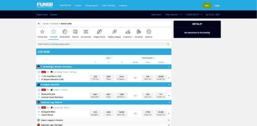Favourite the Energetik-BGU match star
The height and width of the screenshot is (126, 257).
[39, 108]
